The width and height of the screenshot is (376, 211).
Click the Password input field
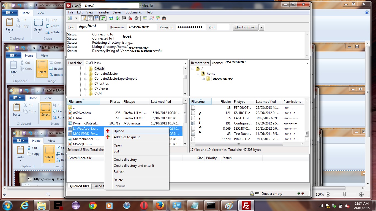pos(191,27)
